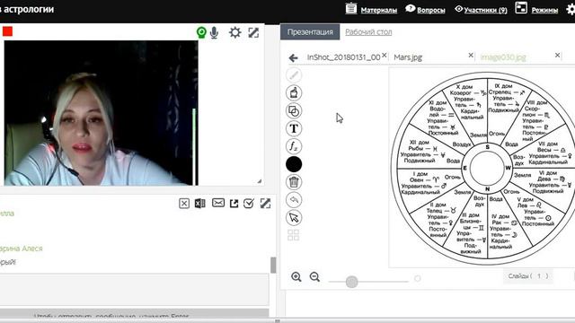Select the Text tool
Screen dimensions: 575x323
coord(294,128)
